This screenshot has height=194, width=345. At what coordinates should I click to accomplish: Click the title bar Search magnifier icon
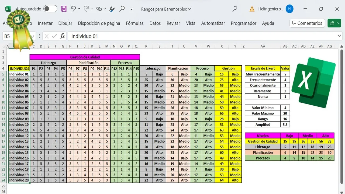click(235, 9)
